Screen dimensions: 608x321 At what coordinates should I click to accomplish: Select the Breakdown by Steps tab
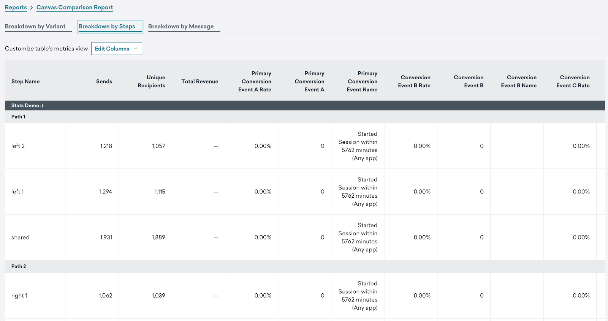point(107,26)
